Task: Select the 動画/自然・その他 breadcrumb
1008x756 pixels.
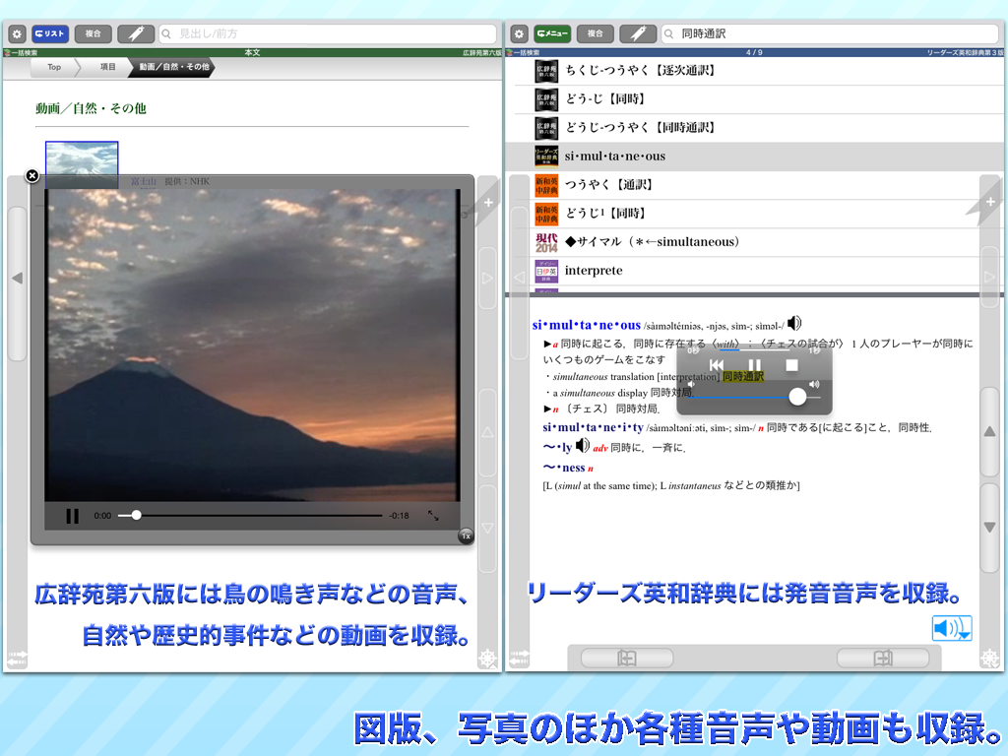Action: click(x=173, y=67)
